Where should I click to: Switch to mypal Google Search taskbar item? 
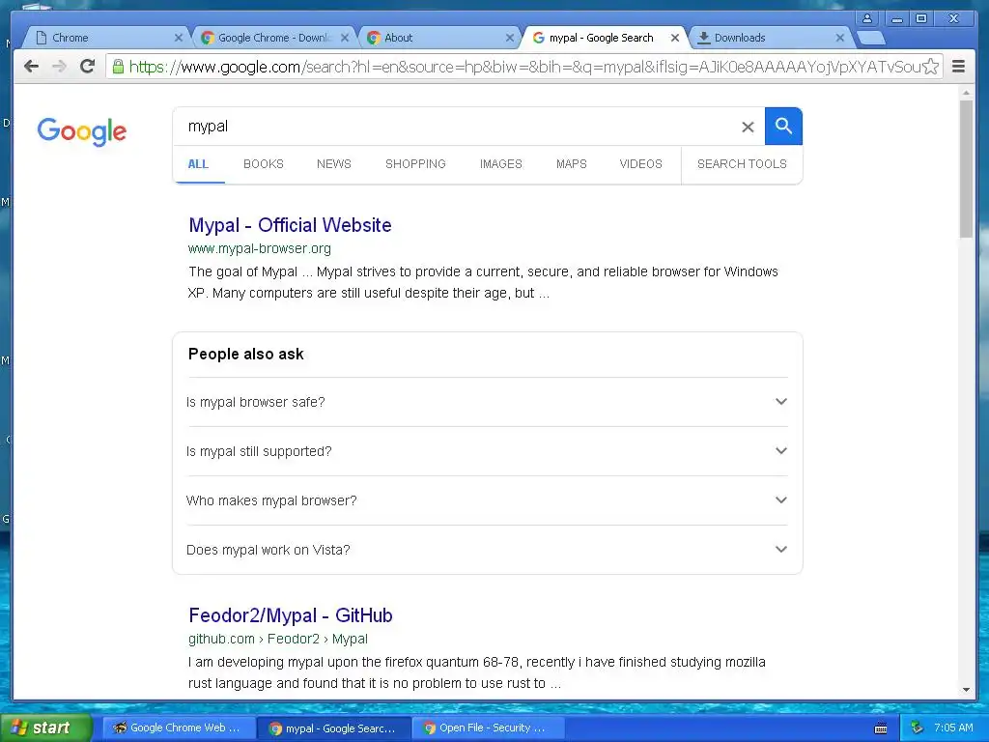click(334, 728)
